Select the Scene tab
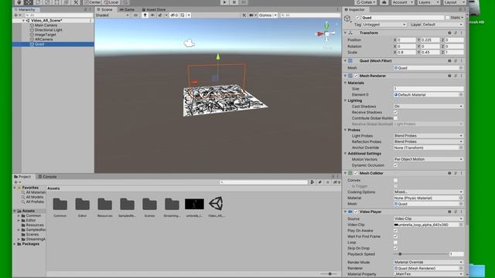495x278 pixels. (x=104, y=9)
